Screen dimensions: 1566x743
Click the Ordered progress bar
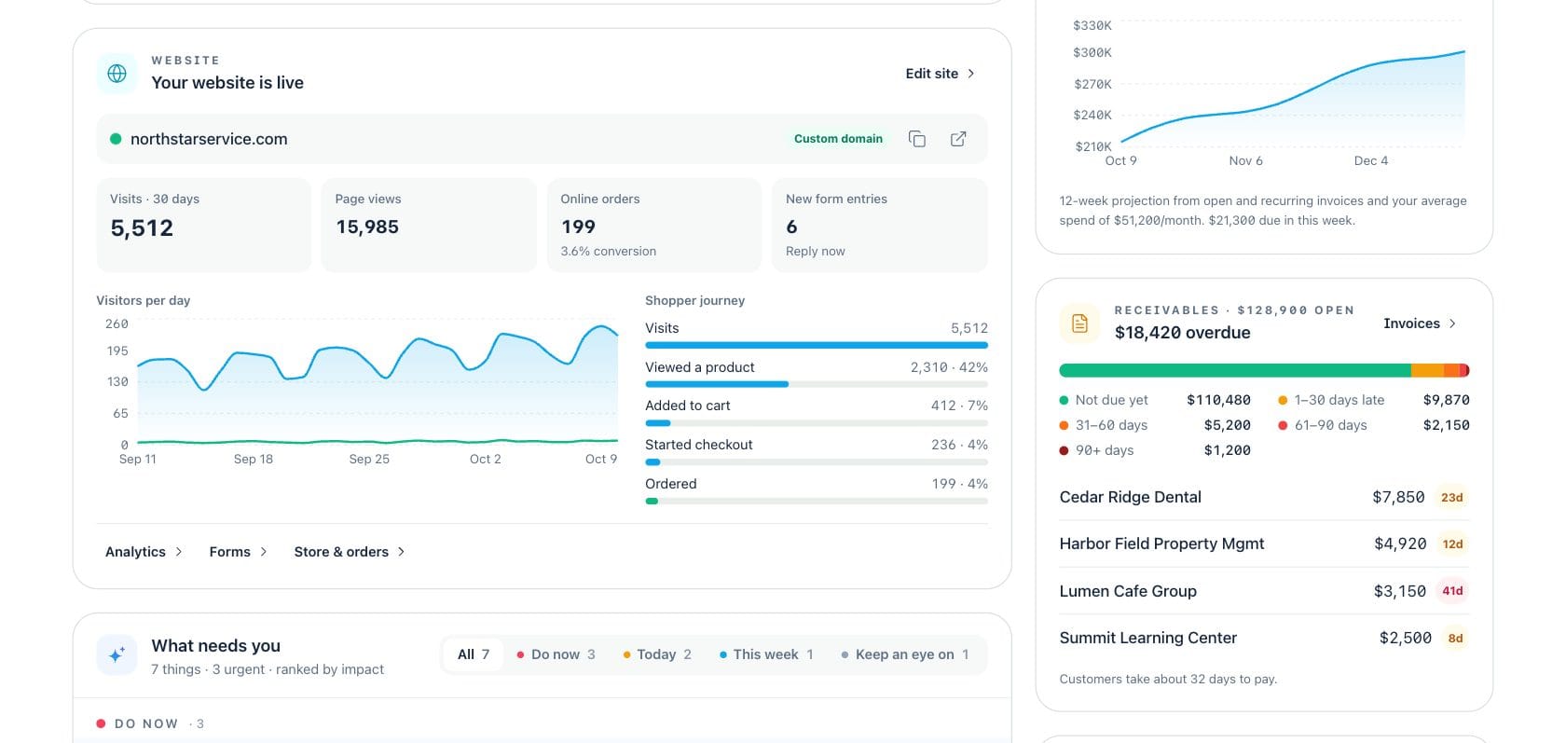(817, 502)
